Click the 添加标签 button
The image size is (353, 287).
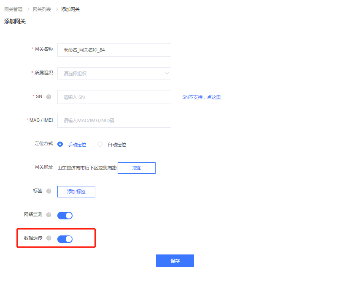[76, 191]
